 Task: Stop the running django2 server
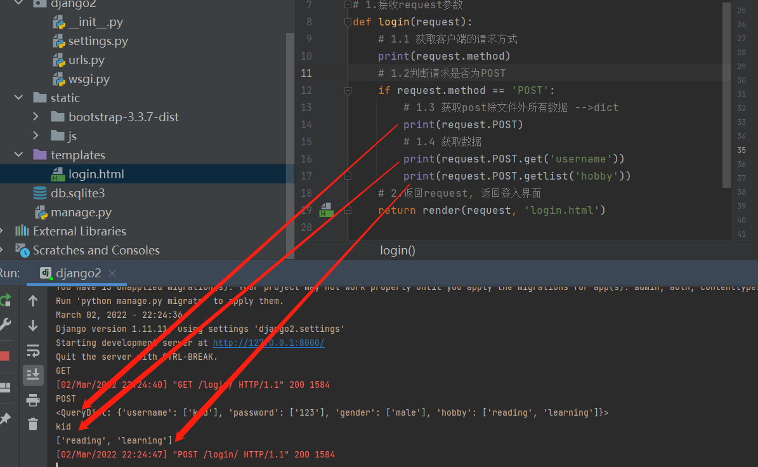pos(5,357)
